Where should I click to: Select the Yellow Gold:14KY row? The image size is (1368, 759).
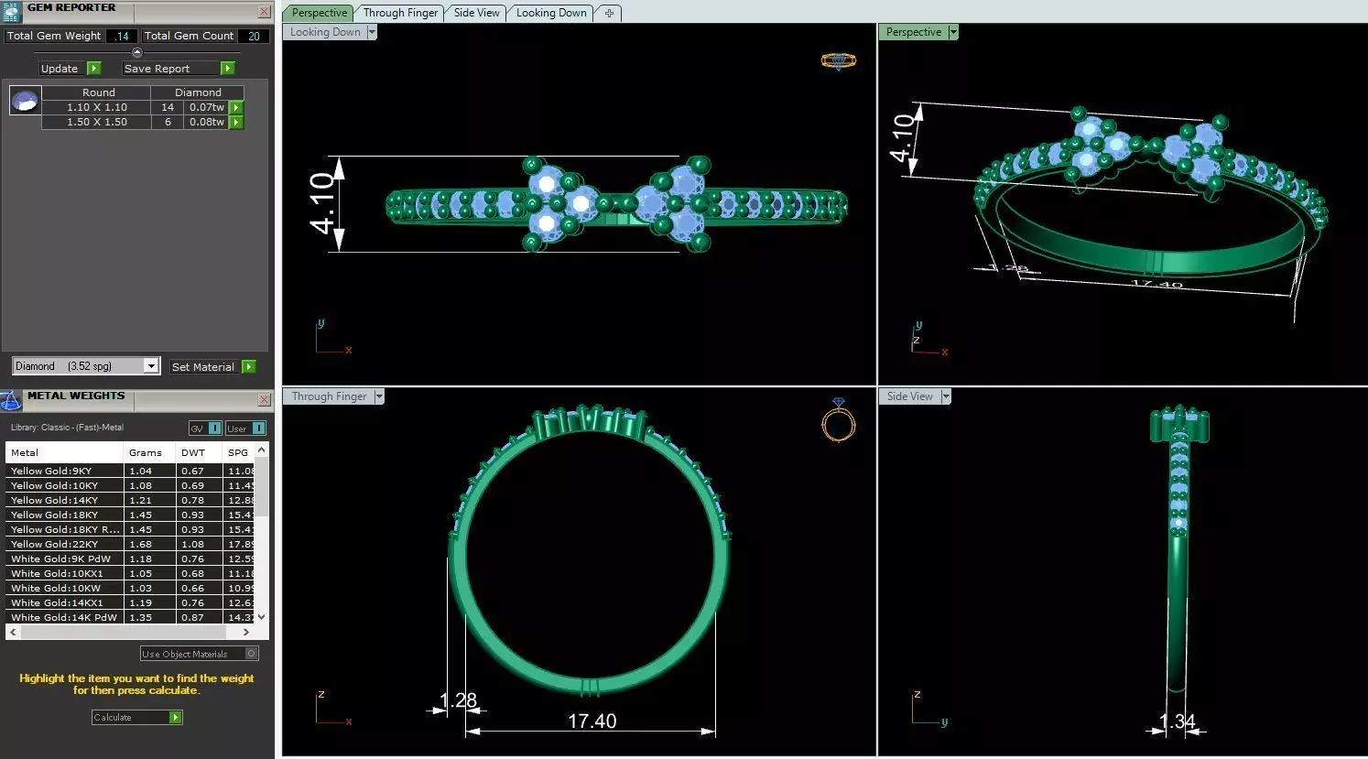click(130, 500)
